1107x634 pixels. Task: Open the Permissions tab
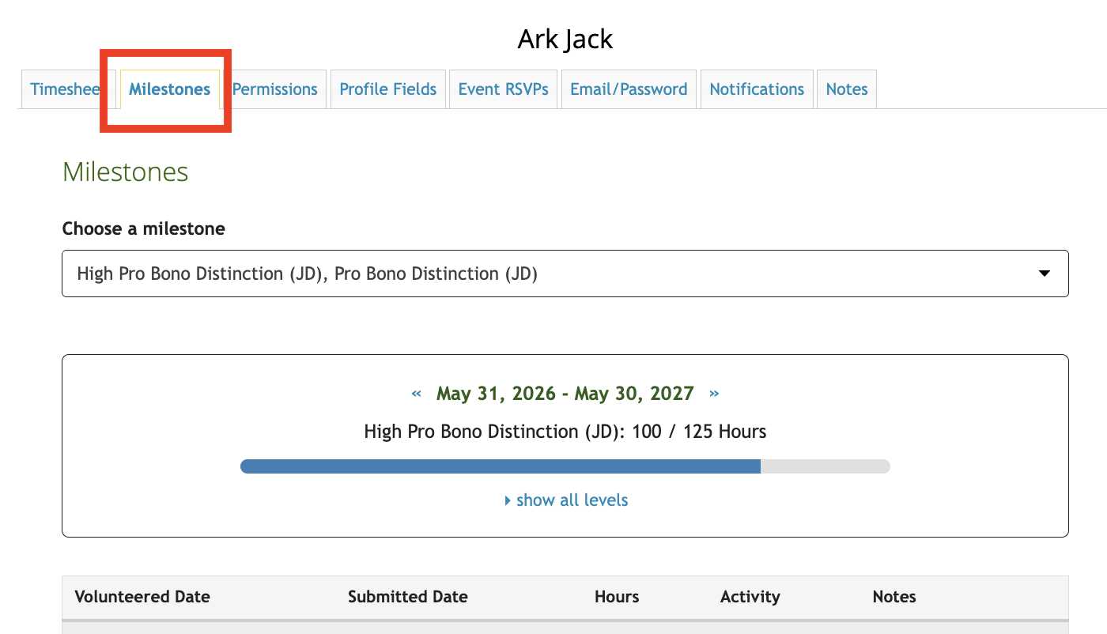[274, 89]
